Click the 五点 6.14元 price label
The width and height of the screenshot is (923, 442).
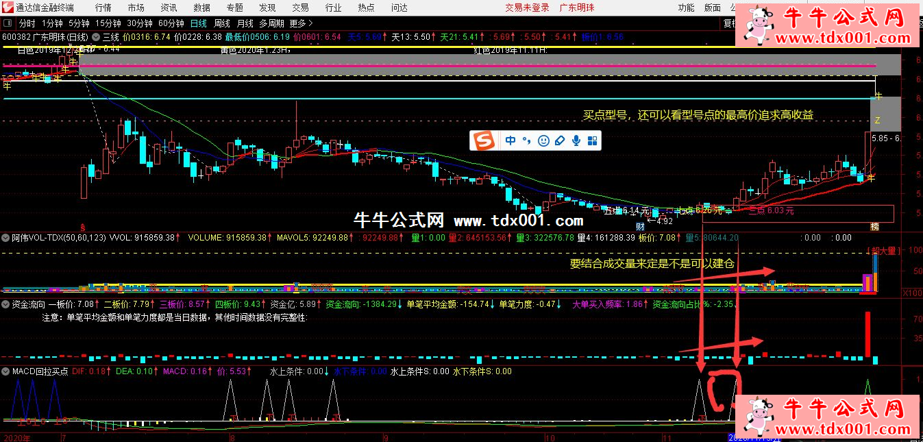coord(626,210)
